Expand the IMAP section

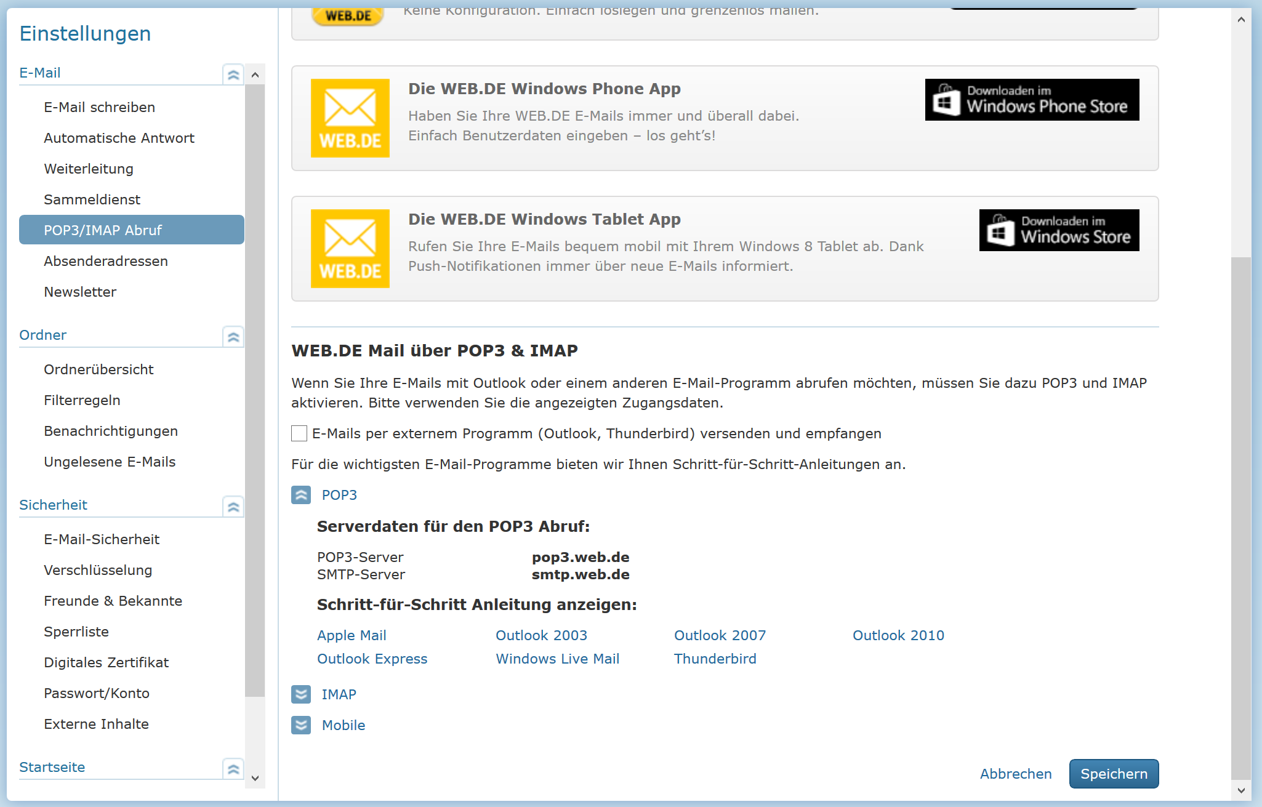pos(301,694)
